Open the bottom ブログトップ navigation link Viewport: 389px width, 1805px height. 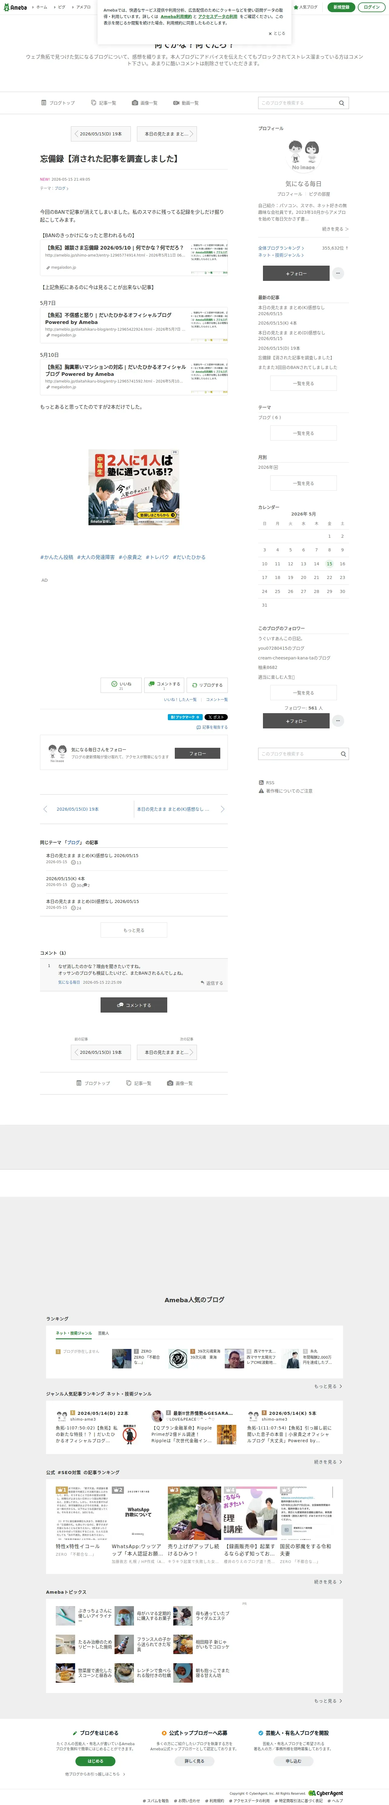tap(93, 1083)
